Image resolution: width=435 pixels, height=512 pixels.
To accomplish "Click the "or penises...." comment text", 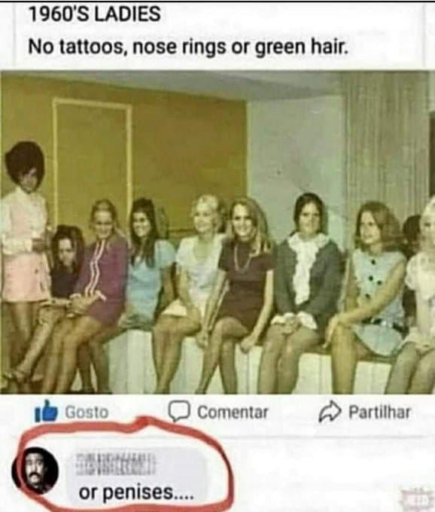I will [x=136, y=492].
